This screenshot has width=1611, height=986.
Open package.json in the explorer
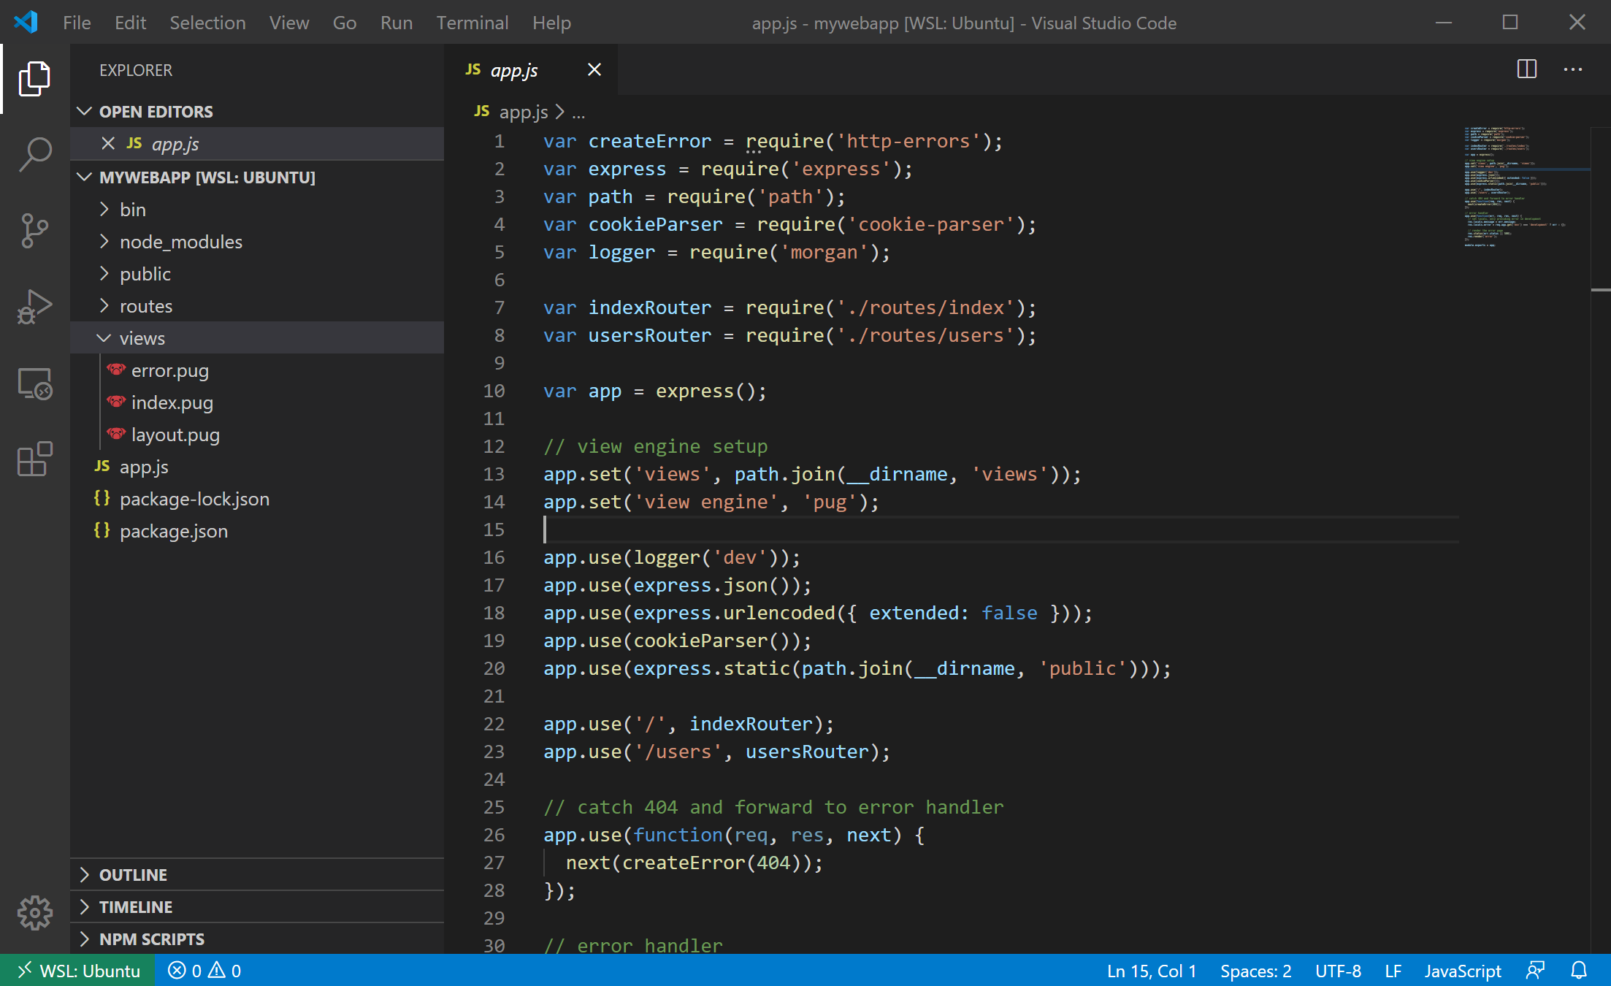173,531
